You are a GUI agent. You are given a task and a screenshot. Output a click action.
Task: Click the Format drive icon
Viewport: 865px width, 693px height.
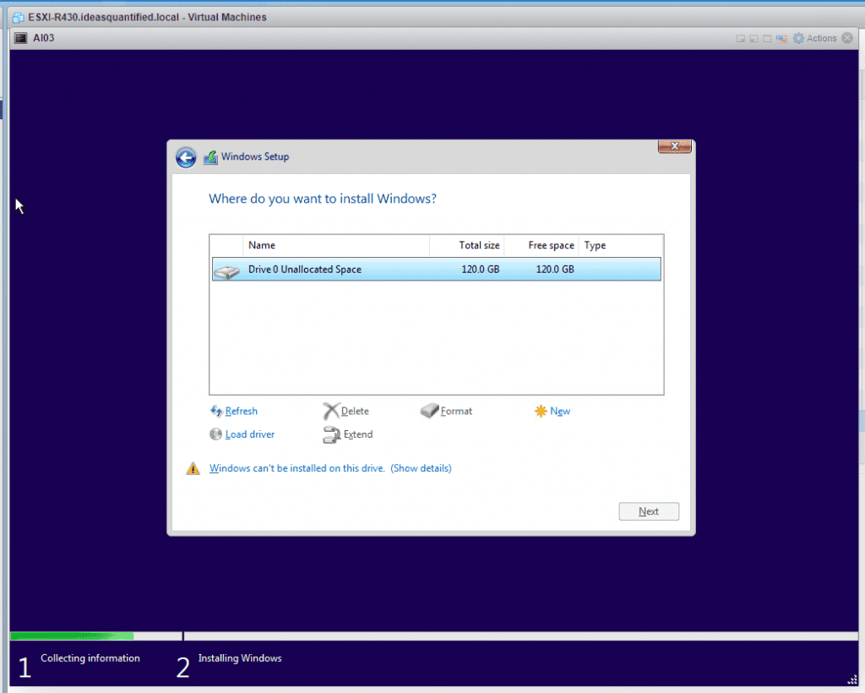coord(429,411)
